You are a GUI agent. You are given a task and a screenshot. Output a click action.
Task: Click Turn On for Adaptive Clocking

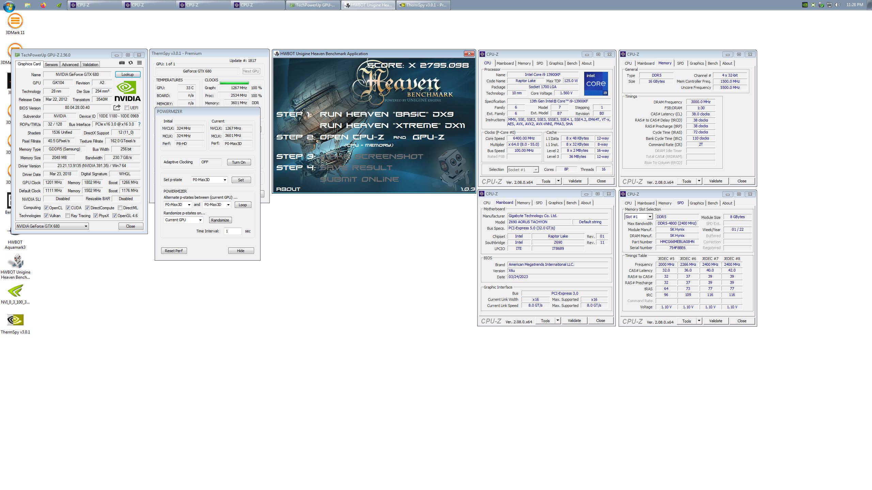[x=239, y=162]
